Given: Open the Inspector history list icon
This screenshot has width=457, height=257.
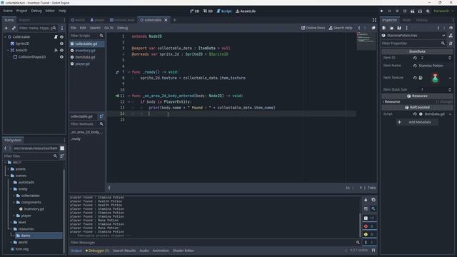Looking at the screenshot, I should tap(451, 28).
